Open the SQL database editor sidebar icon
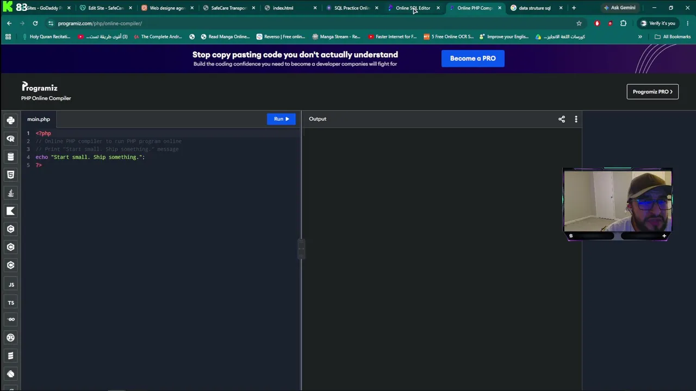Viewport: 696px width, 391px height. click(10, 157)
